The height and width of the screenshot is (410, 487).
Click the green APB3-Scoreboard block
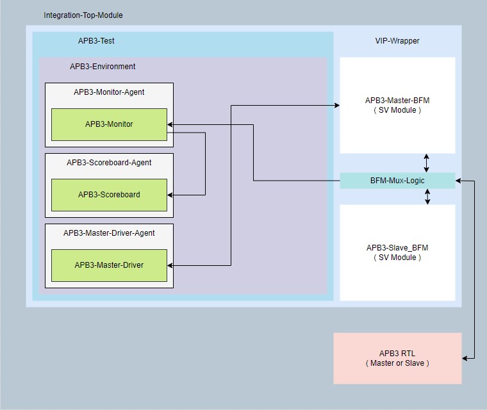(x=109, y=195)
